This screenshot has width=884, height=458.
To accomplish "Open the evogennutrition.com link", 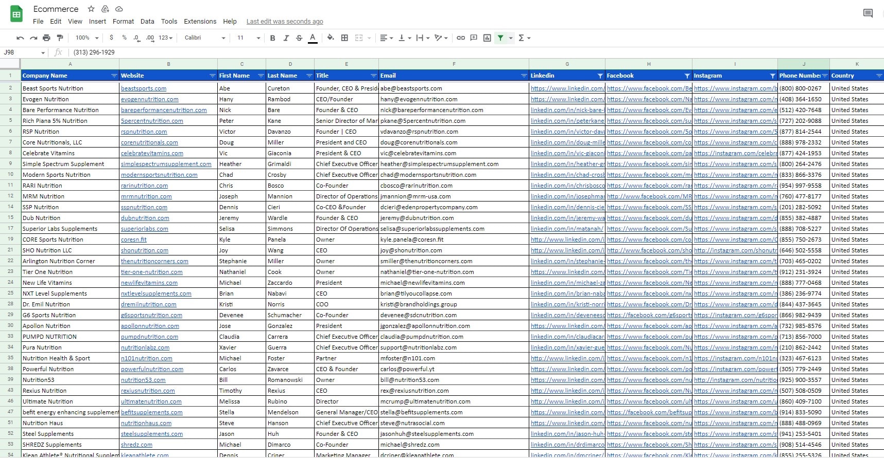I will pyautogui.click(x=150, y=99).
